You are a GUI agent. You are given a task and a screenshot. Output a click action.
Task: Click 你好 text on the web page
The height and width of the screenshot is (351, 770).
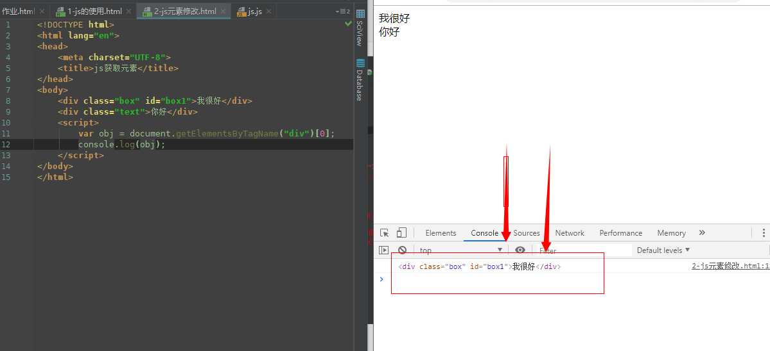pos(389,32)
